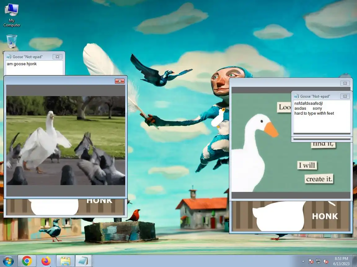
Task: Open the clock showing 8:53 PM
Action: click(341, 261)
